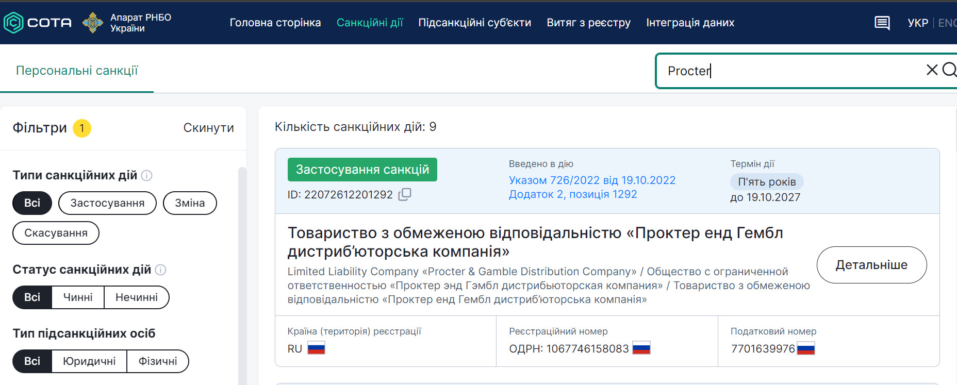The image size is (957, 385).
Task: Open Детальніше for Проктер енд Гембл
Action: click(x=871, y=265)
